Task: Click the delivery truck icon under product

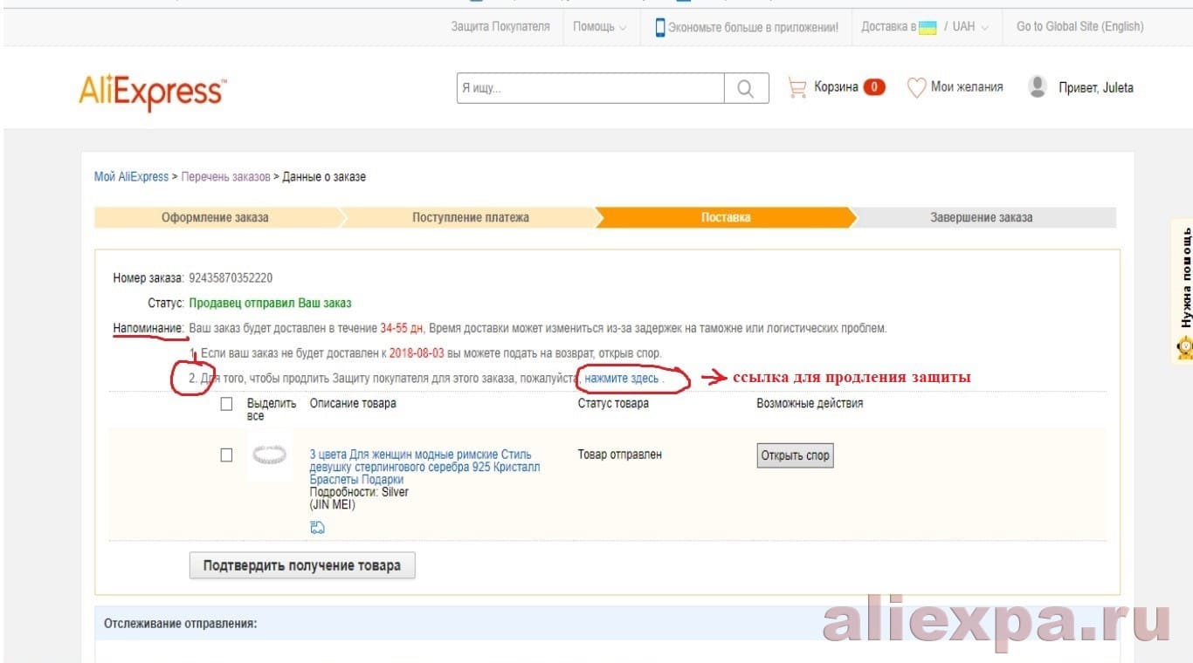Action: (x=317, y=527)
